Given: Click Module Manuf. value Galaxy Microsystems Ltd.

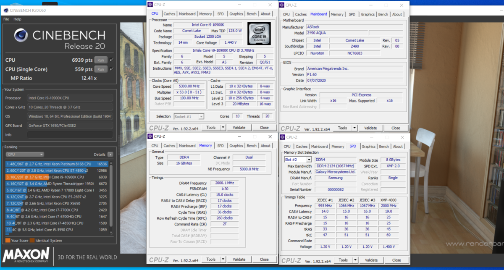Looking at the screenshot, I should tap(335, 172).
